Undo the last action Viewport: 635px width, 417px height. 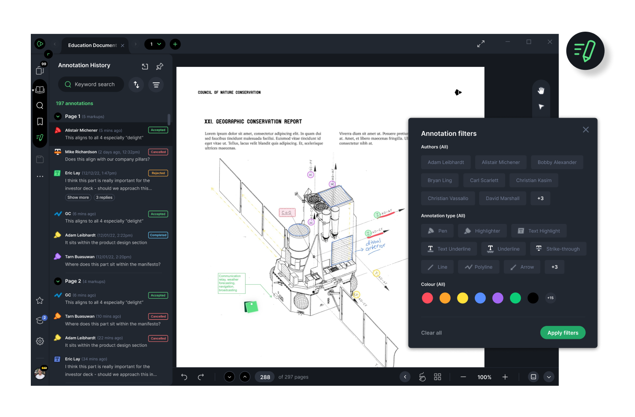184,377
